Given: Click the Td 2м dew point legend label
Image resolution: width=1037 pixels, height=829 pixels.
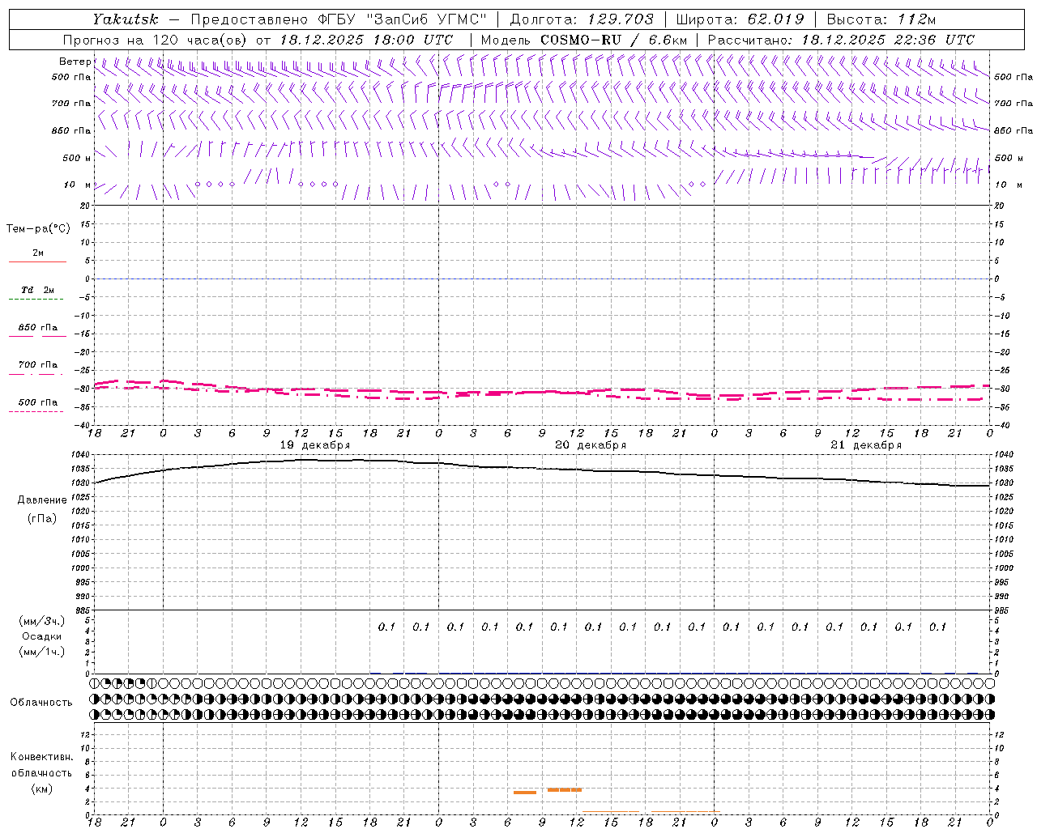Looking at the screenshot, I should [38, 290].
